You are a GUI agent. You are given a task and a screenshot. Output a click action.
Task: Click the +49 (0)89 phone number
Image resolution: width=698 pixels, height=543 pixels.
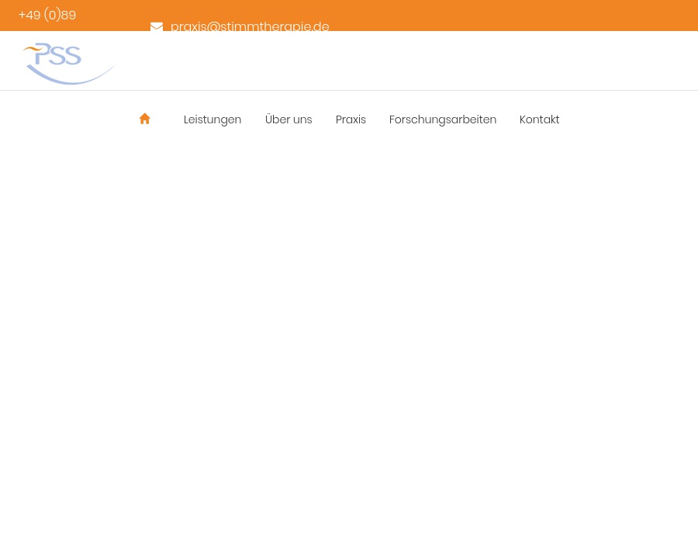[47, 16]
